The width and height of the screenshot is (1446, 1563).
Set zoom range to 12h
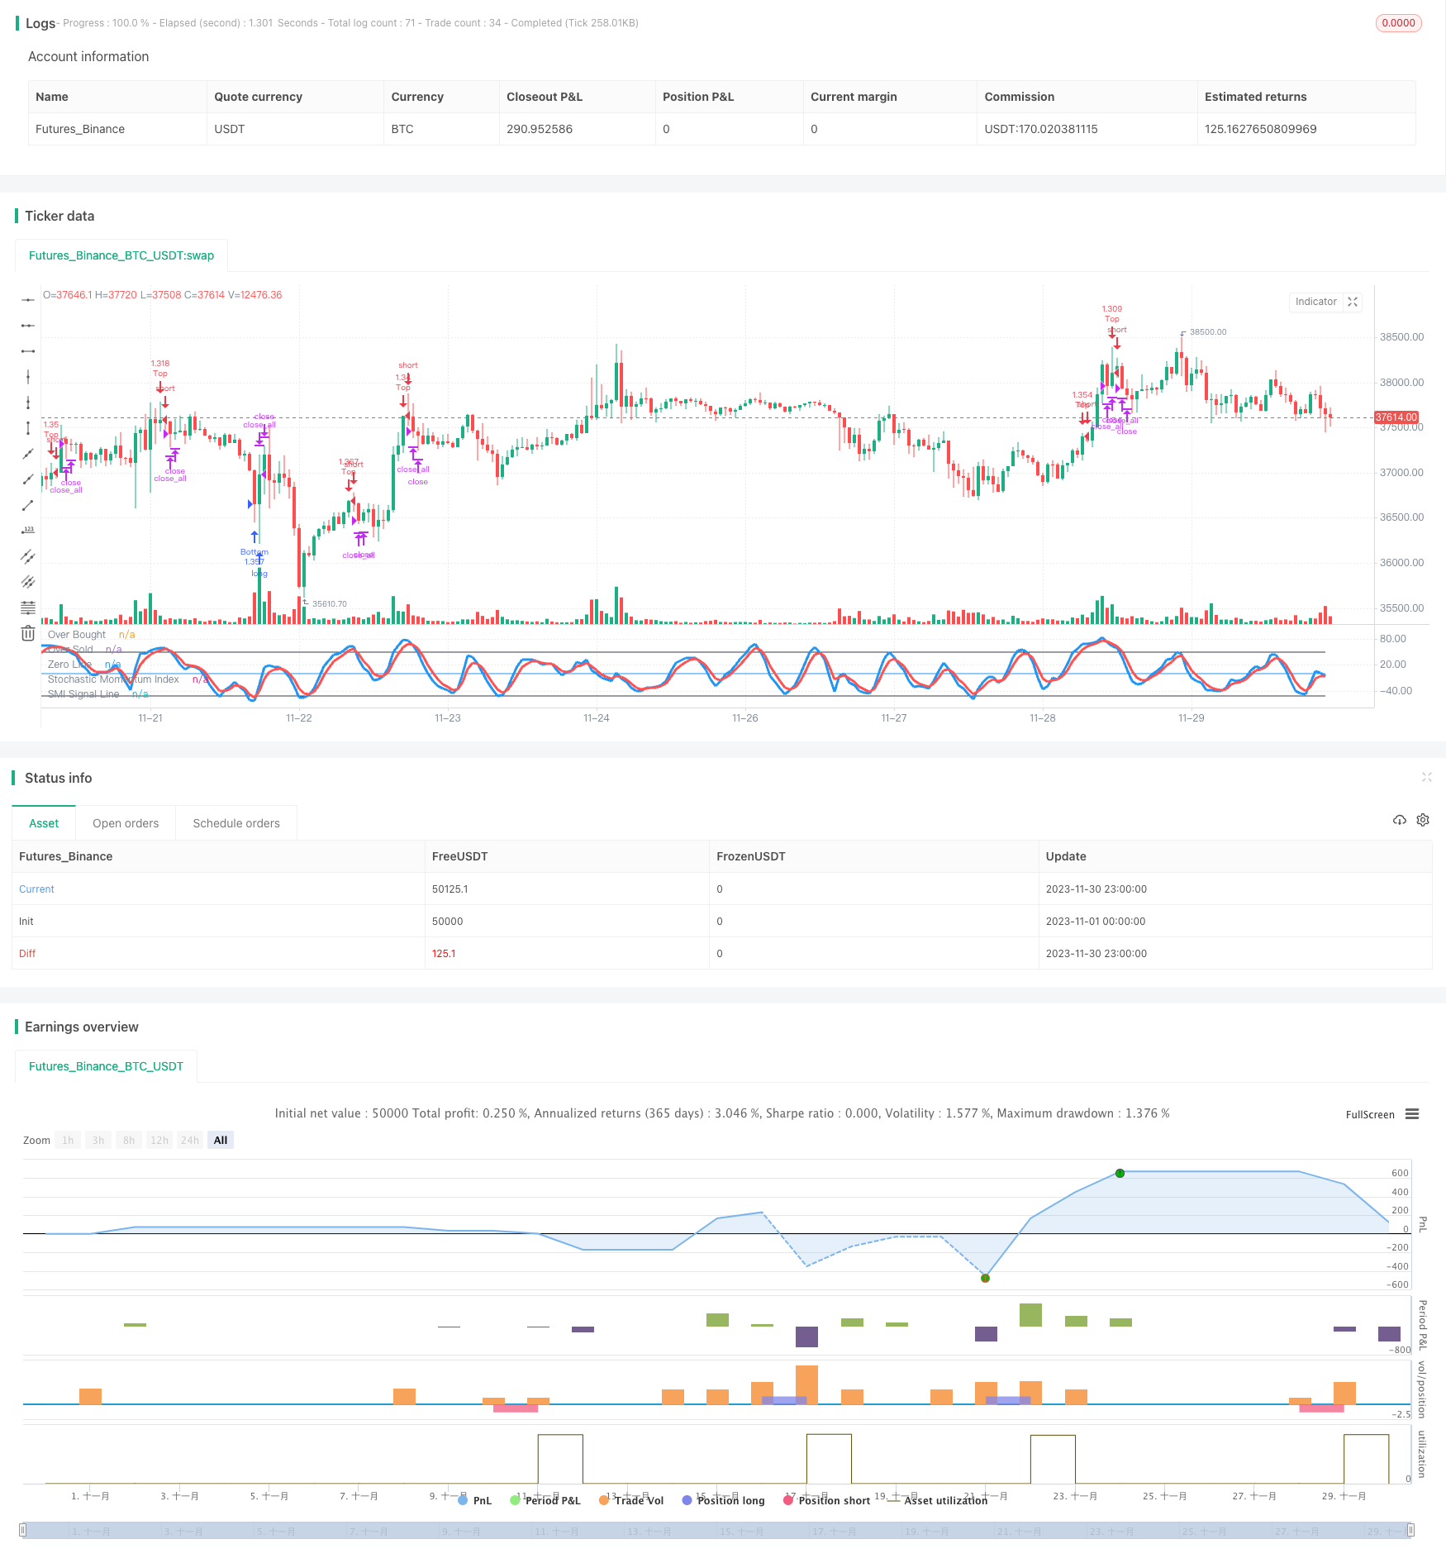[x=159, y=1140]
